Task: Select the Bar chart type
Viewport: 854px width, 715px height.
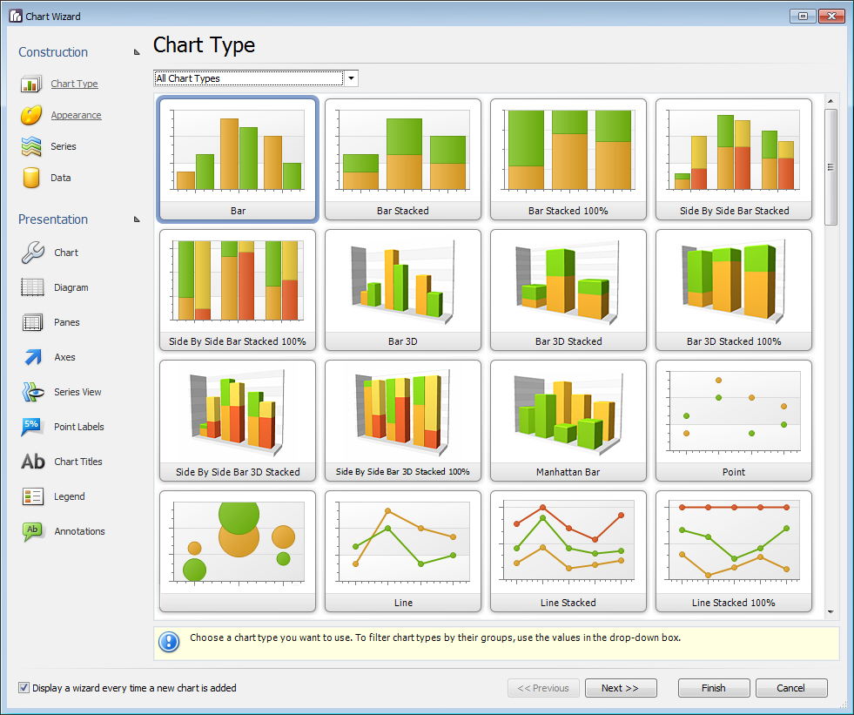Action: tap(238, 159)
